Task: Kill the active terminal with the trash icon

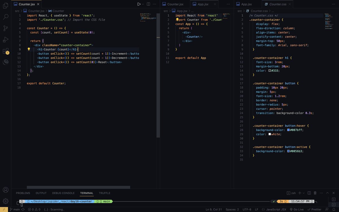Action: (x=315, y=193)
